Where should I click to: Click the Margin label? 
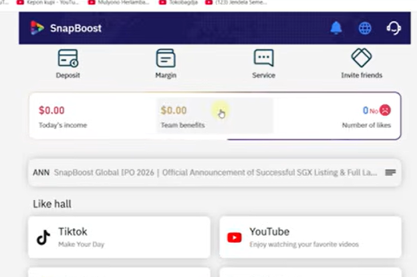(x=166, y=76)
